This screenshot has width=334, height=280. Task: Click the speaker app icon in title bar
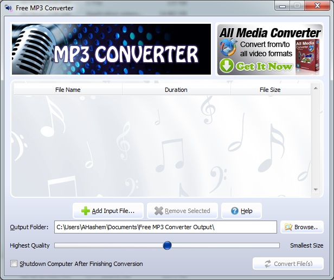pyautogui.click(x=8, y=8)
